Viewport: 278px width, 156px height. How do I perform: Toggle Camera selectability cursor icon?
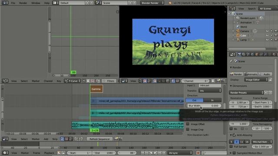coord(271,31)
